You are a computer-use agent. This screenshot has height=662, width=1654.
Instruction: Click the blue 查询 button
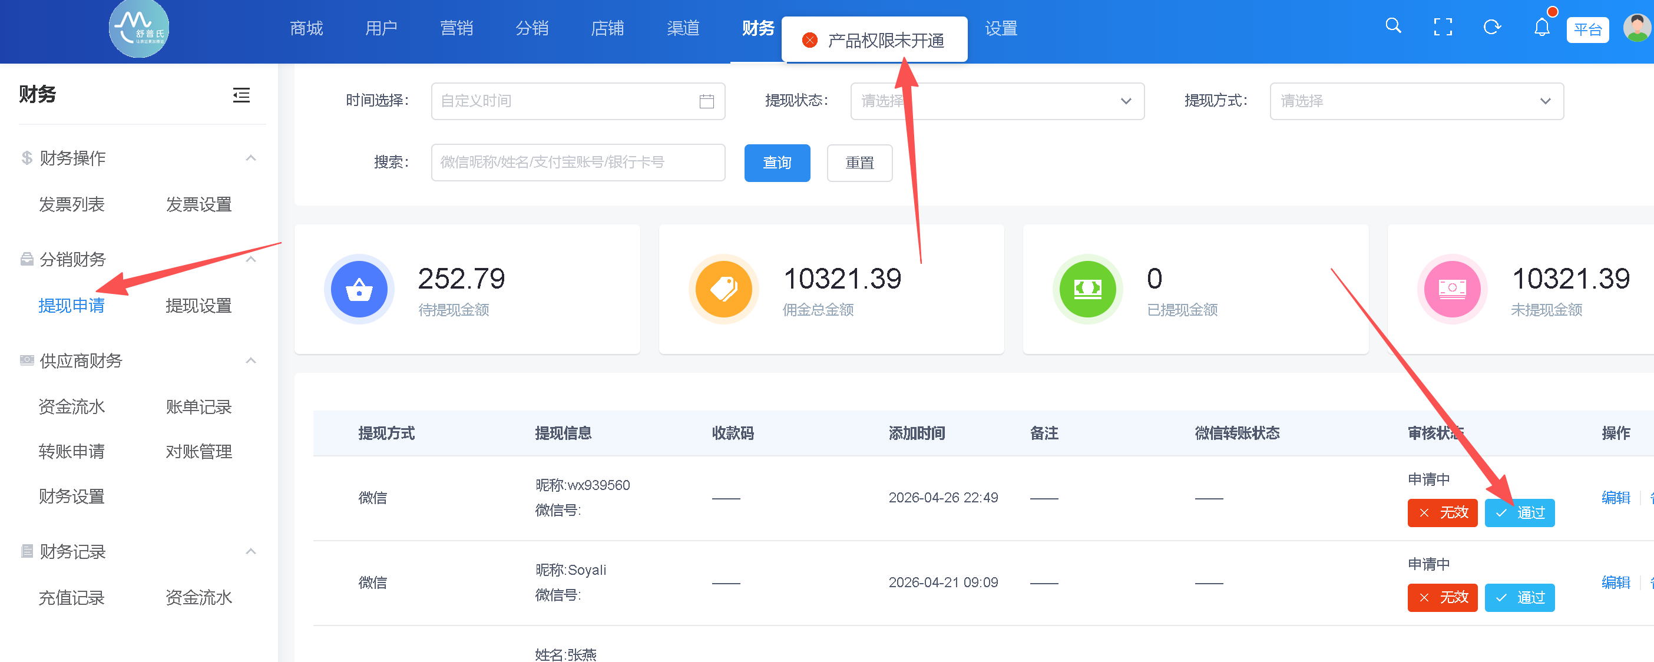pyautogui.click(x=777, y=163)
